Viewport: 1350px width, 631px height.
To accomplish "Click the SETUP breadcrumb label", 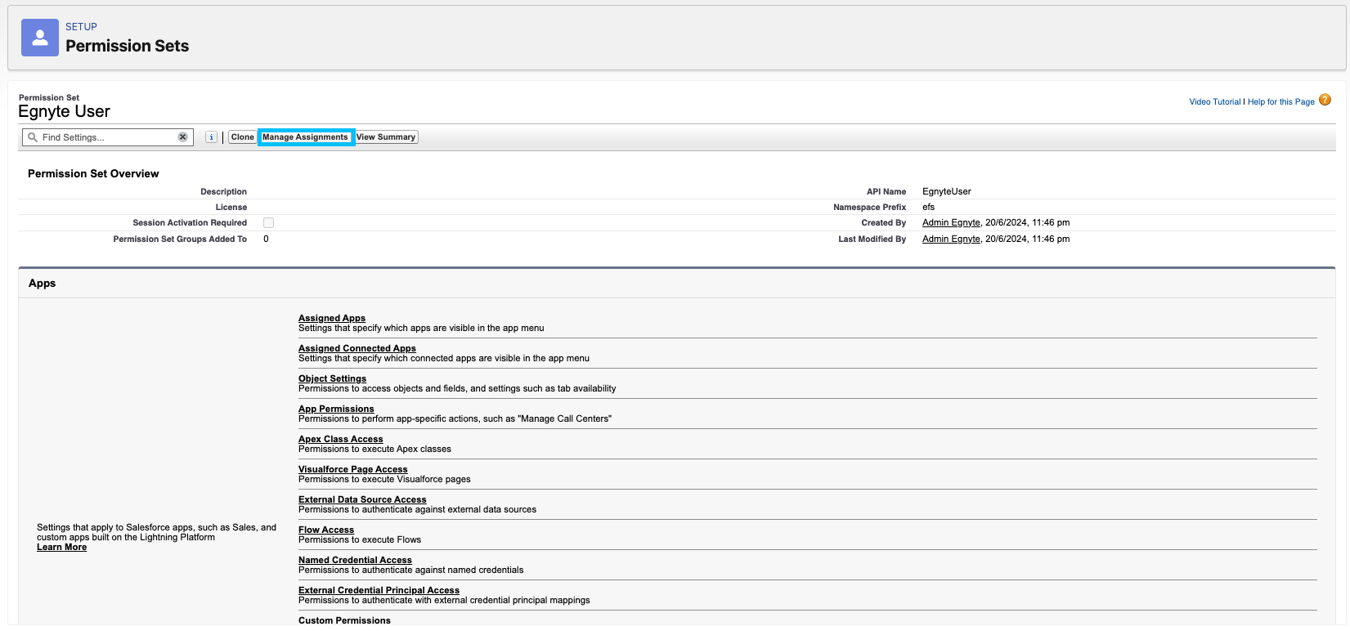I will point(81,27).
